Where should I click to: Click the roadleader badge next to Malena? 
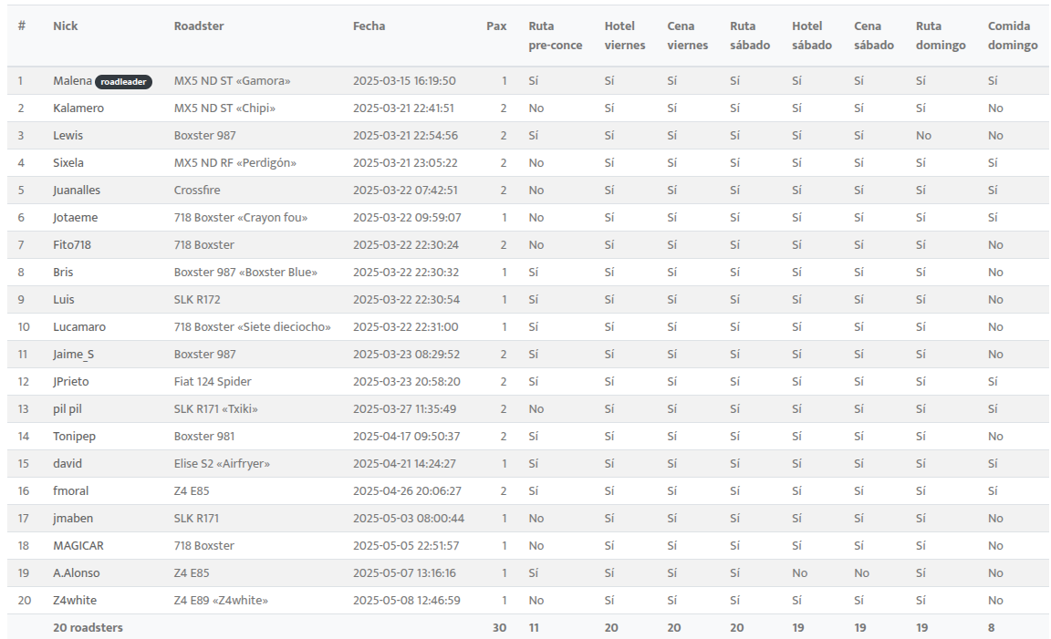[x=123, y=82]
